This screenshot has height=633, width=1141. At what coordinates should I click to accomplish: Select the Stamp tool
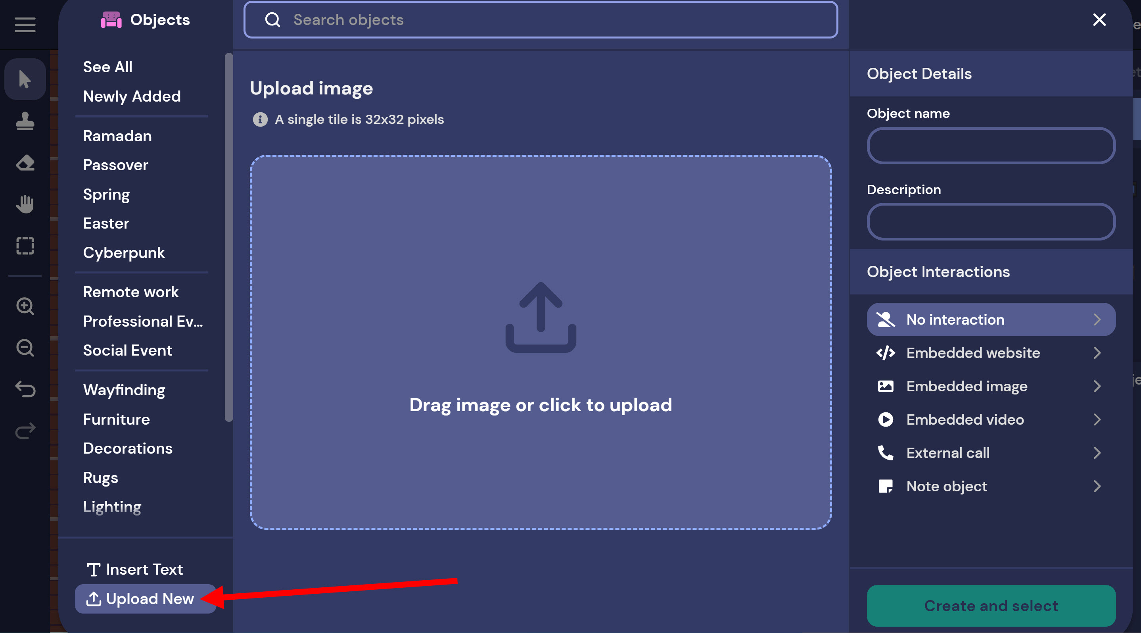[x=25, y=121]
